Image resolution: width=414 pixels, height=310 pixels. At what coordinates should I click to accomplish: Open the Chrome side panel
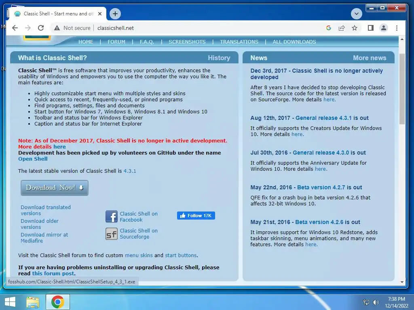(371, 28)
